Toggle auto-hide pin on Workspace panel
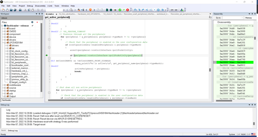Viewport: 258px width, 137px height. coord(39,14)
